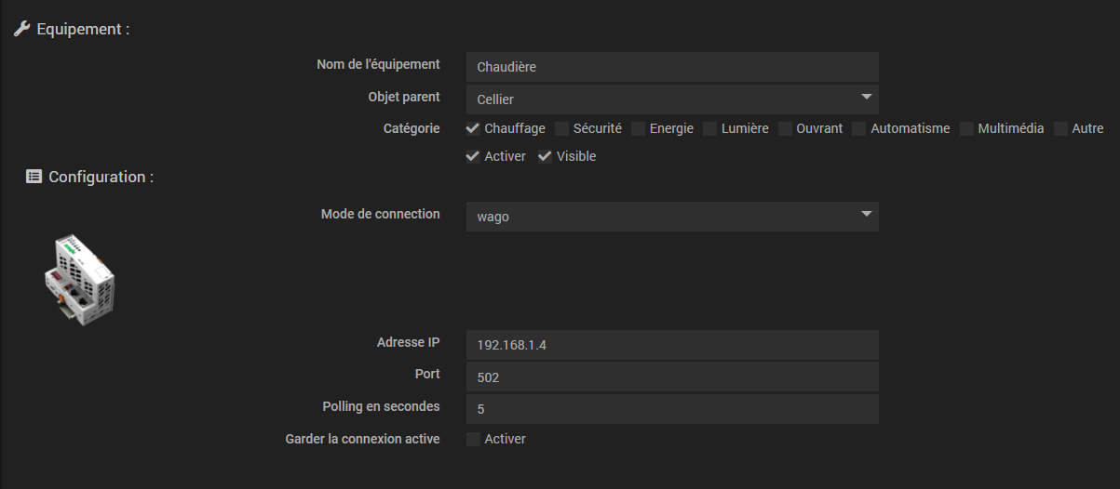Image resolution: width=1120 pixels, height=489 pixels.
Task: Tick the Lumière category checkbox
Action: click(x=709, y=128)
